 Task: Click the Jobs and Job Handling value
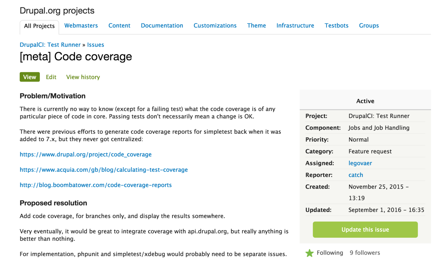click(379, 128)
